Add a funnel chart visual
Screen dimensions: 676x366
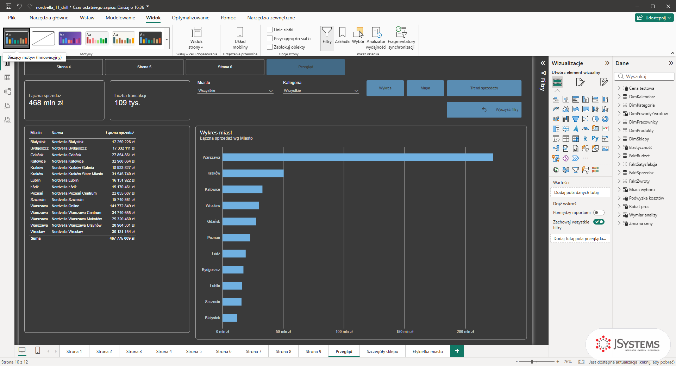pyautogui.click(x=575, y=119)
